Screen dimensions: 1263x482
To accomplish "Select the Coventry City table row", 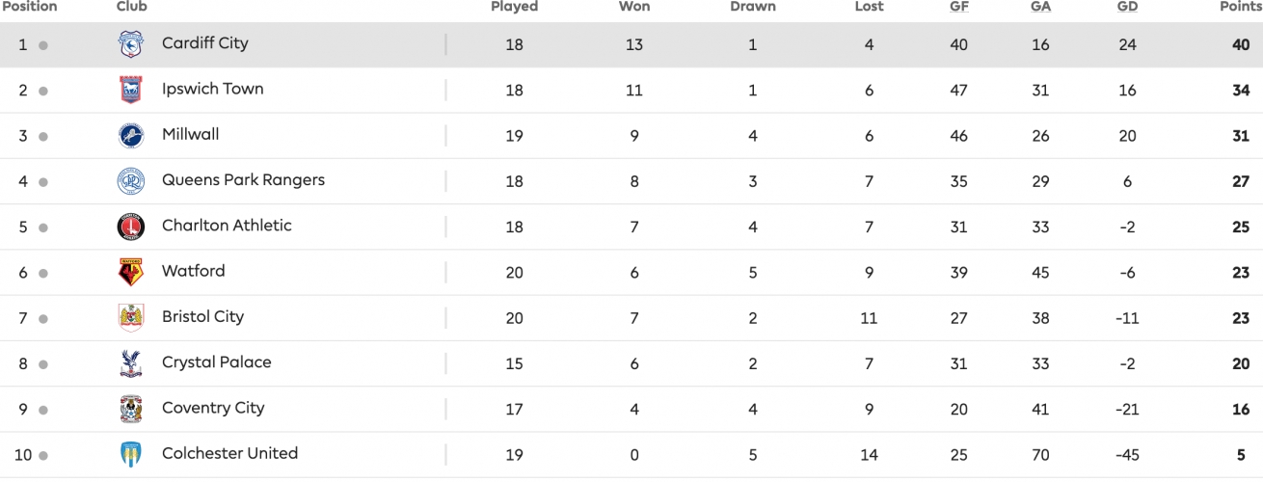I will [631, 410].
